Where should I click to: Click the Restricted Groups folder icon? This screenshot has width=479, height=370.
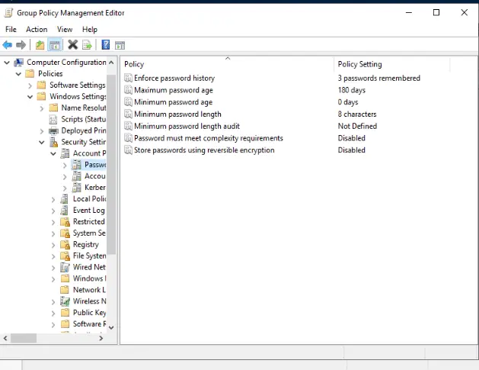click(x=65, y=222)
